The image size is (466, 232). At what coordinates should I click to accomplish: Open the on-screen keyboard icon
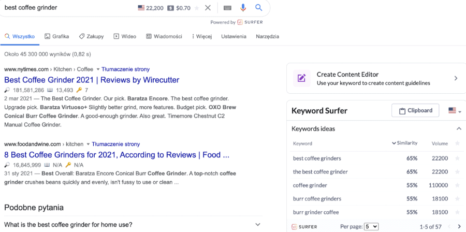(227, 8)
